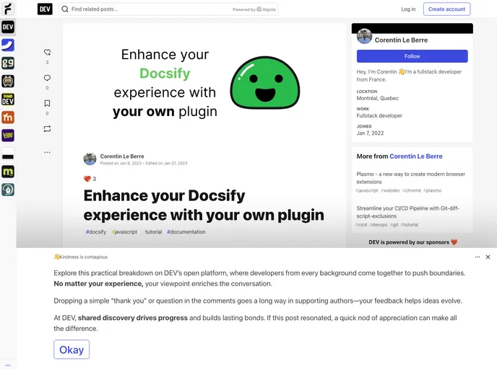Viewport: 497px width, 369px height.
Task: Open the tutorial post tag
Action: 152,232
